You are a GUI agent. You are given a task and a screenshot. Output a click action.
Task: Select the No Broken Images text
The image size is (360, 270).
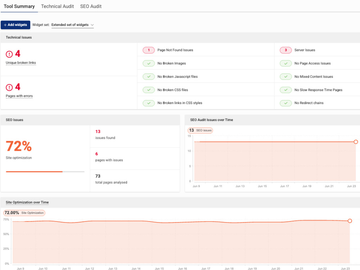point(171,63)
